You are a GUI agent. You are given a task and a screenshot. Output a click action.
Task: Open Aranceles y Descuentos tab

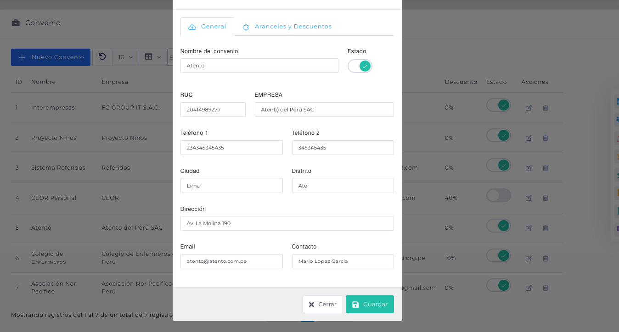coord(287,27)
